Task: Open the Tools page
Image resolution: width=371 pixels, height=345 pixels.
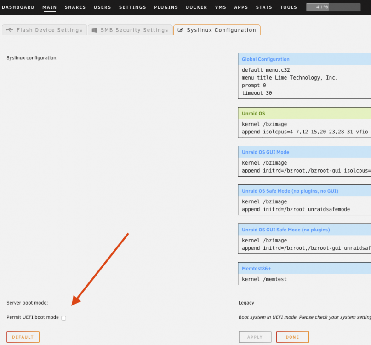Action: [288, 7]
